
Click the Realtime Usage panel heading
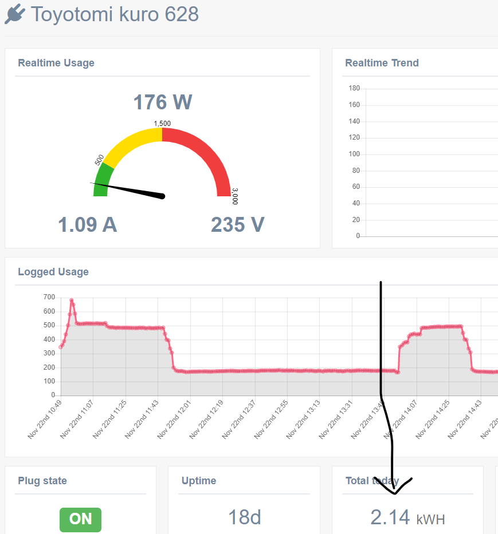click(56, 63)
